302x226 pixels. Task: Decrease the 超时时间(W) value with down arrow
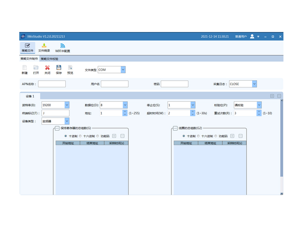(x=193, y=115)
